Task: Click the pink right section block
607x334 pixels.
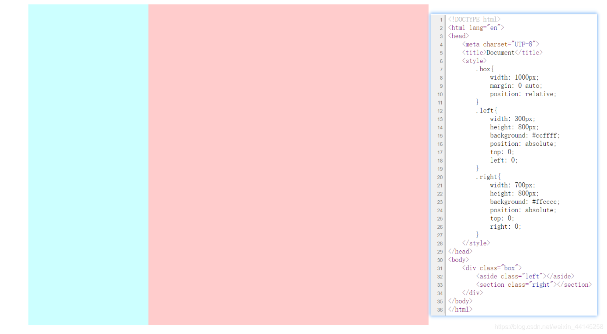Action: click(288, 165)
